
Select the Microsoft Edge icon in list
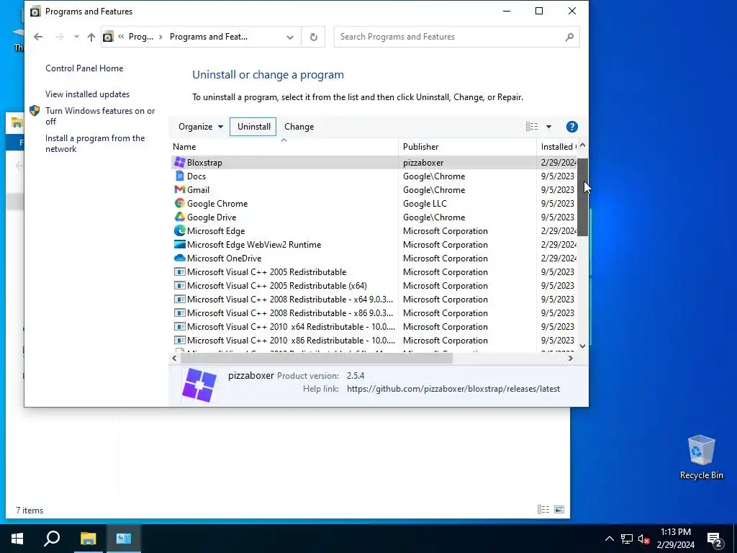[x=179, y=230]
